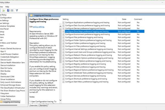
Task: Open the Help menu
Action: pyautogui.click(x=7, y=7)
